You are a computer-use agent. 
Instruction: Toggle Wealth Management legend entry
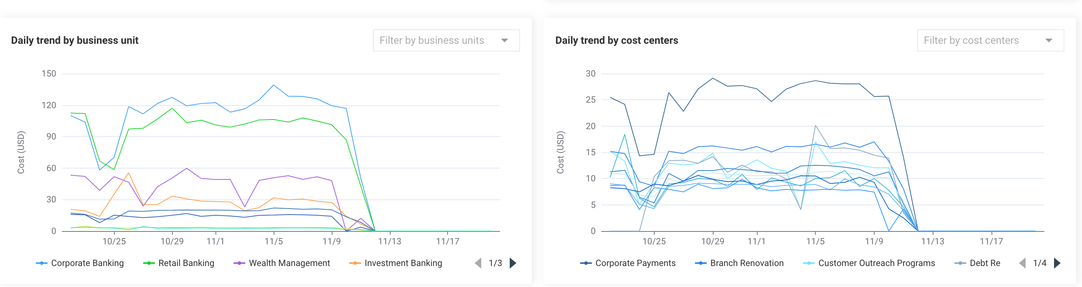[282, 263]
